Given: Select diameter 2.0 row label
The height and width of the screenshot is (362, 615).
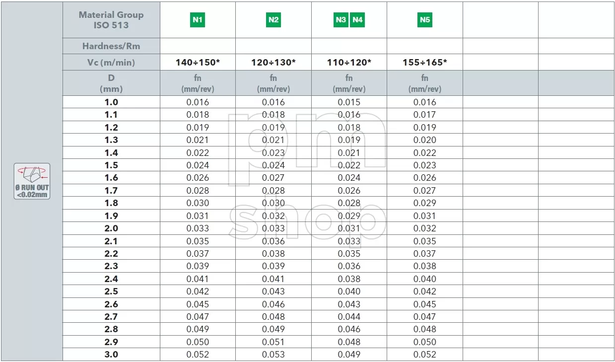Looking at the screenshot, I should [x=111, y=228].
